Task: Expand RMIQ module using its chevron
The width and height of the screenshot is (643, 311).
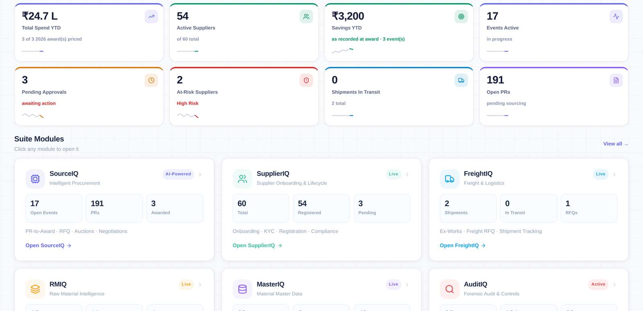Action: tap(200, 284)
